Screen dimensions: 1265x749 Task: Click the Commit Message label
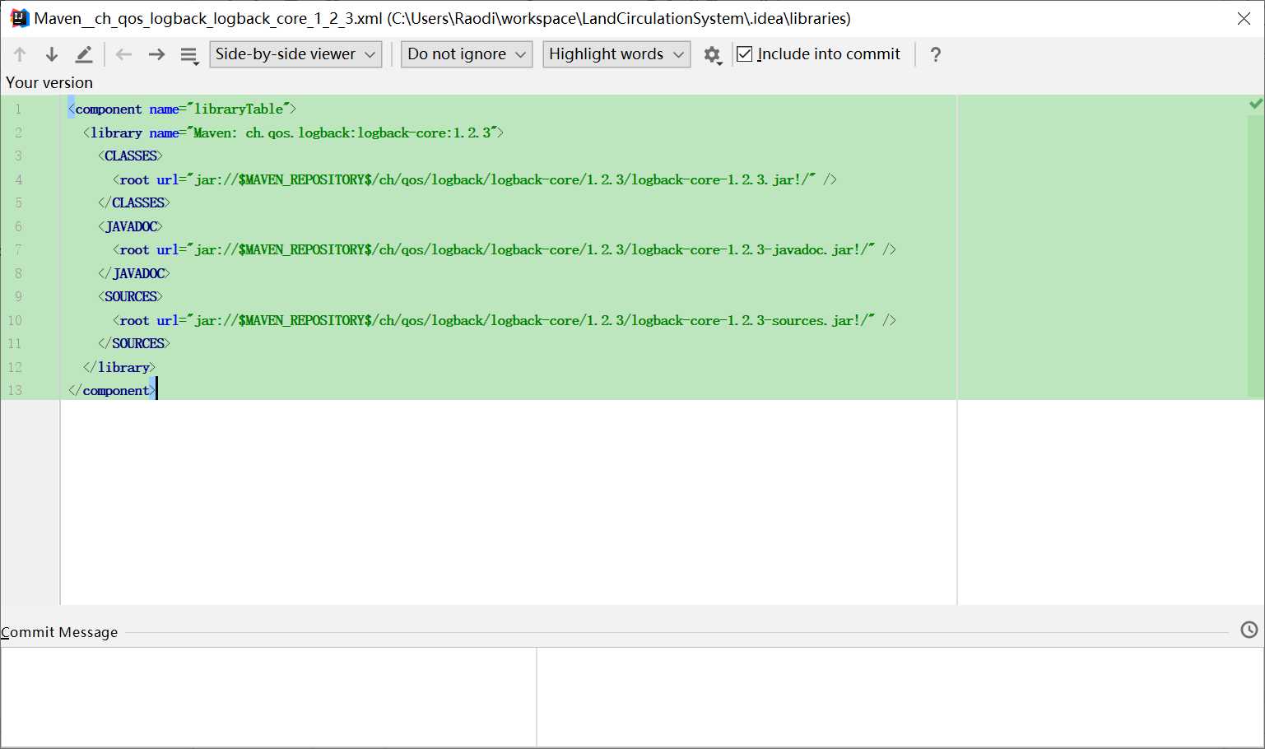tap(59, 632)
